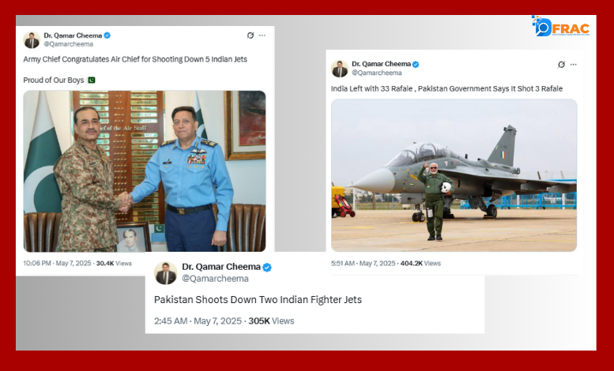The height and width of the screenshot is (371, 614).
Task: Click 404.2K Views count
Action: pos(420,264)
